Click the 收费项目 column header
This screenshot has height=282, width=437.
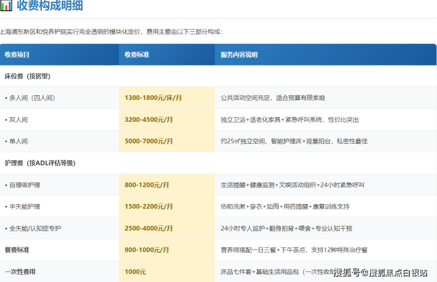pyautogui.click(x=17, y=55)
